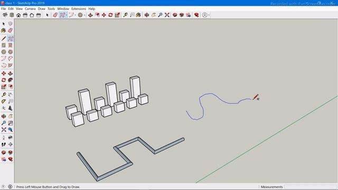Select the Rotate tool in the top toolbar

coord(110,15)
